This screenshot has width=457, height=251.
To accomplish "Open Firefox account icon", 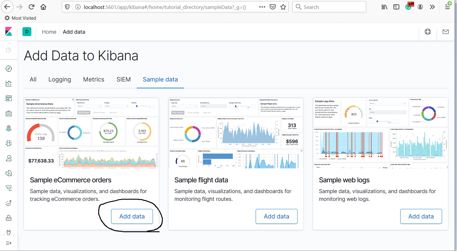I will (x=420, y=7).
